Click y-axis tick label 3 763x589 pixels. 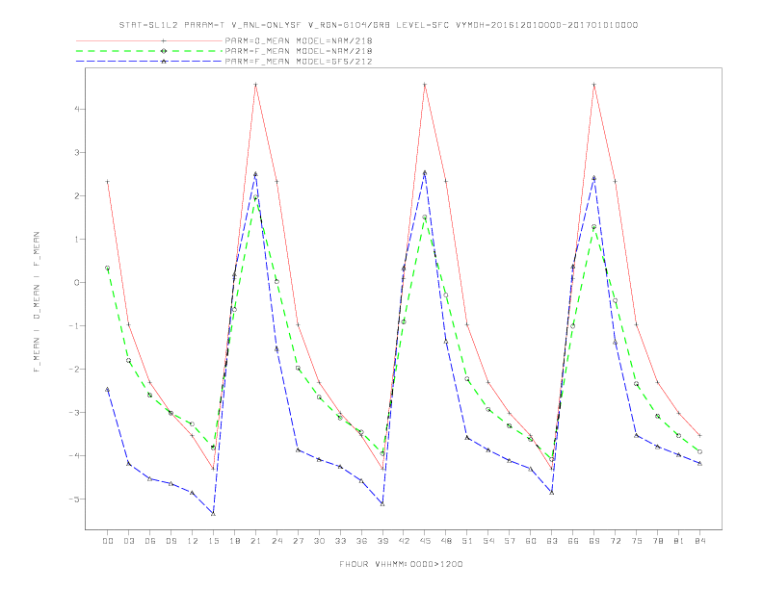pos(77,153)
